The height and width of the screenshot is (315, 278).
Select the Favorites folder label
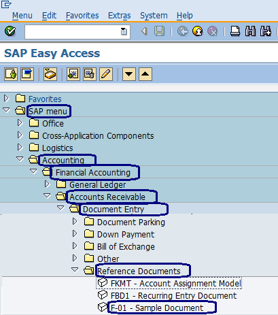[45, 99]
